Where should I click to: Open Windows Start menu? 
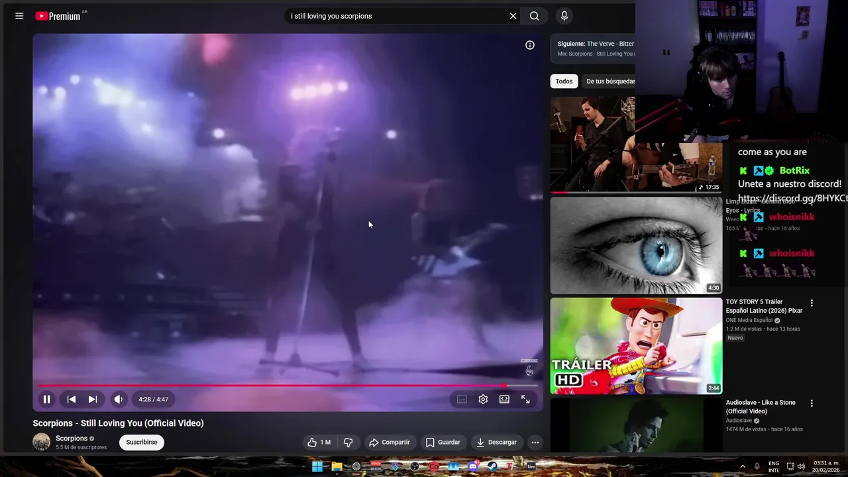pos(317,466)
